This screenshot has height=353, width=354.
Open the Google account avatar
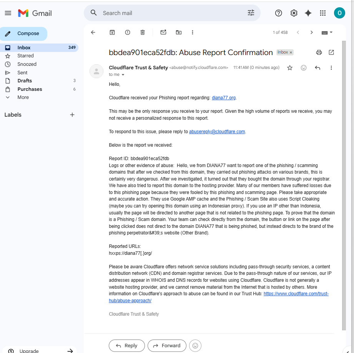[x=339, y=13]
